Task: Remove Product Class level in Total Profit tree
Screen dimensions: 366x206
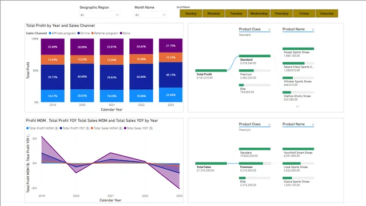Action: (269, 30)
